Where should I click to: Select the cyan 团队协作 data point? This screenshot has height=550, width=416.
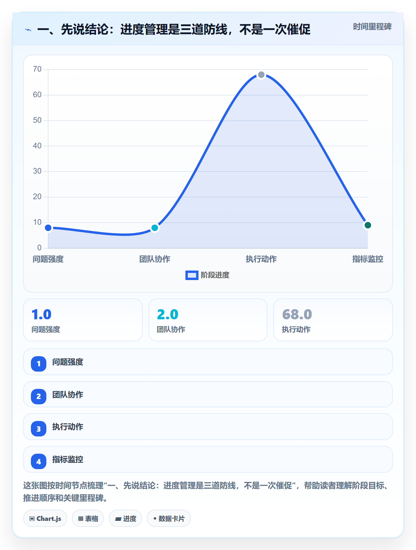[x=155, y=228]
